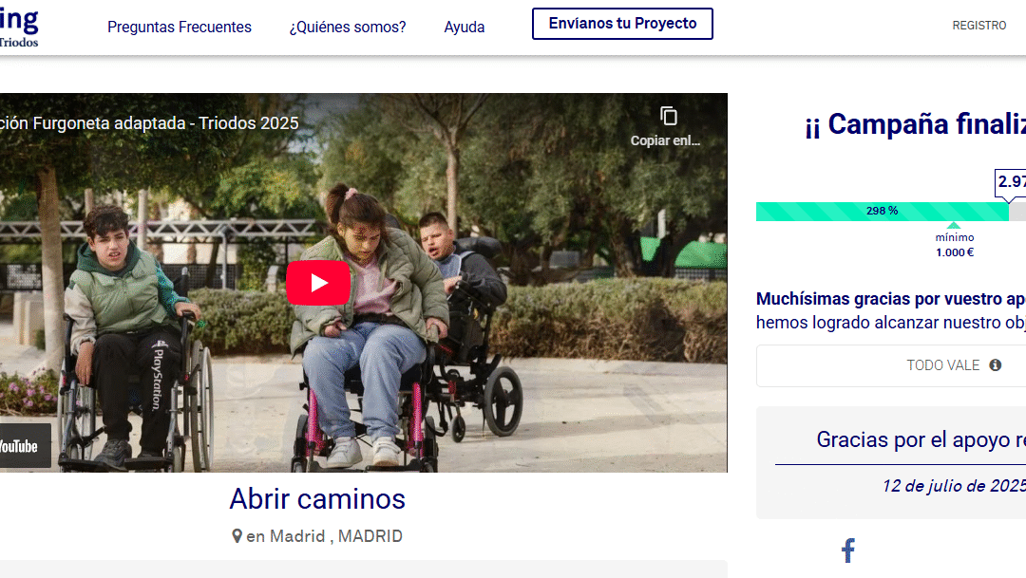Open Ayuda menu item
This screenshot has height=578, width=1026.
pos(464,27)
